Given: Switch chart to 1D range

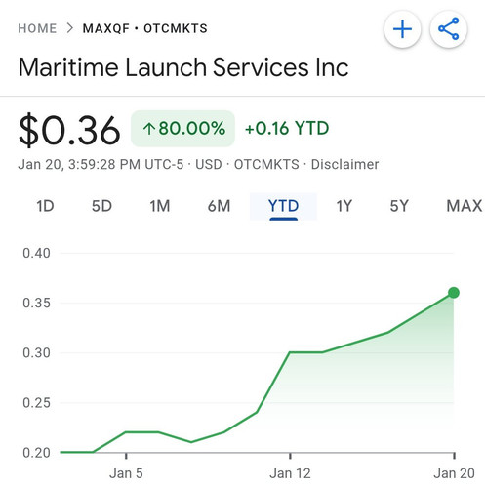Looking at the screenshot, I should pyautogui.click(x=45, y=206).
